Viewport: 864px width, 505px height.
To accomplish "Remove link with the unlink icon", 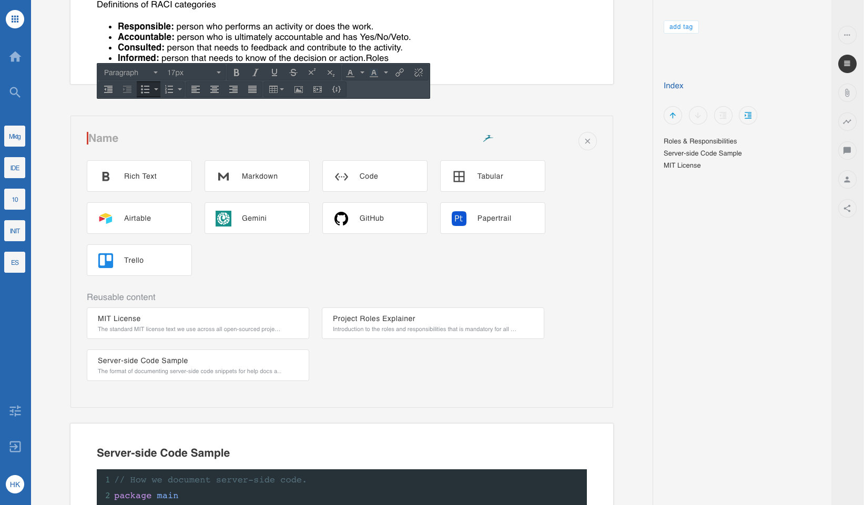I will [419, 73].
